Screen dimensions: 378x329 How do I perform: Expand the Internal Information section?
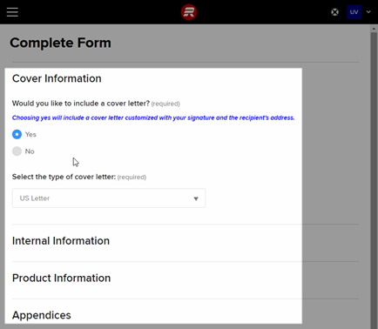pos(61,241)
